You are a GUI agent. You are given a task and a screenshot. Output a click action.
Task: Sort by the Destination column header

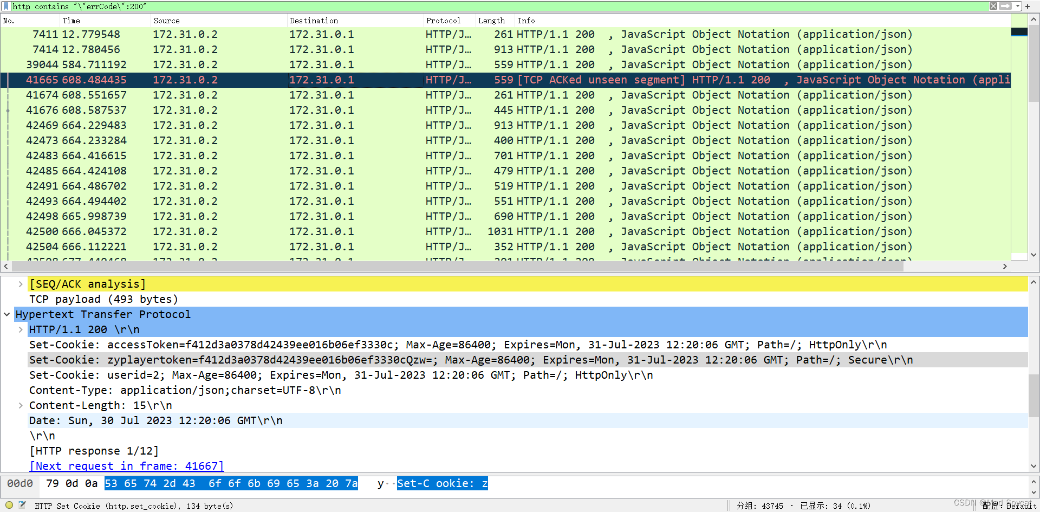(x=355, y=21)
